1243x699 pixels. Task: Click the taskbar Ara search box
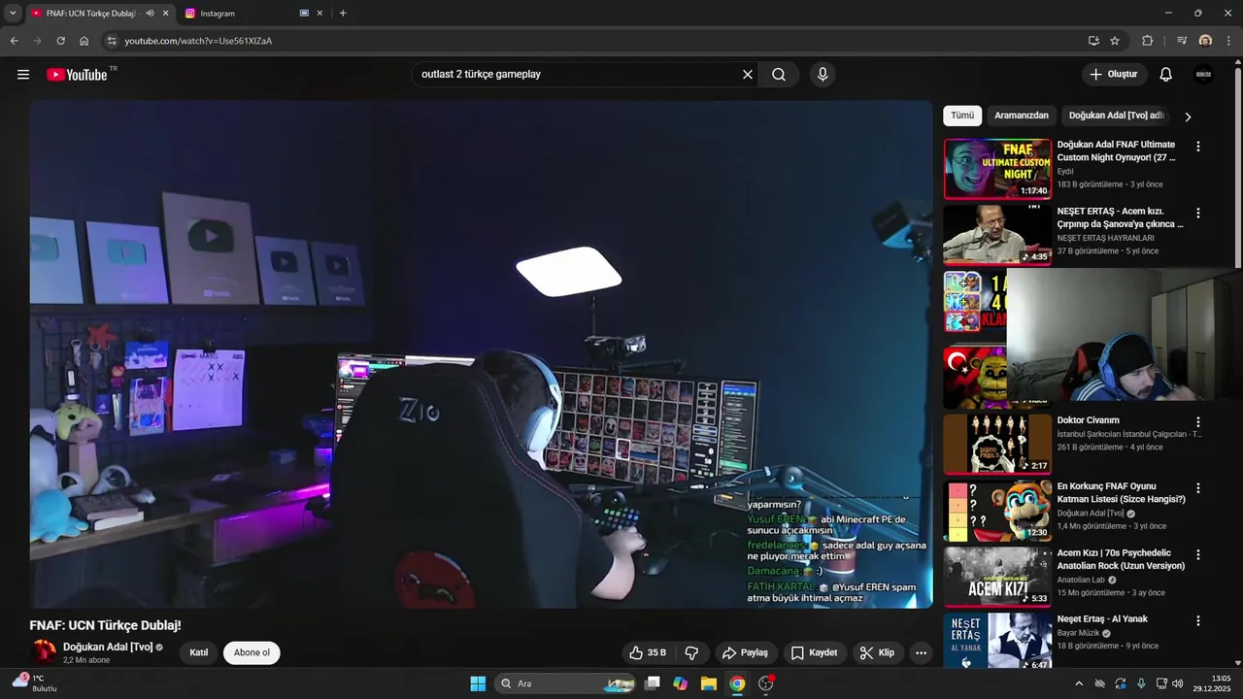(567, 683)
